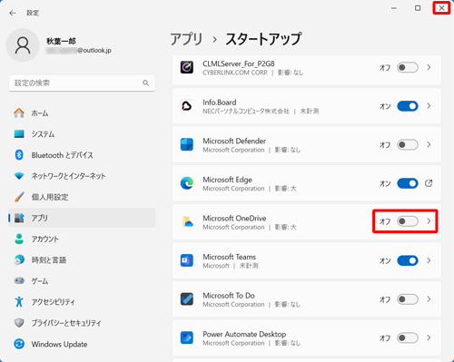
Task: Click the search magnifier icon
Action: coord(145,83)
